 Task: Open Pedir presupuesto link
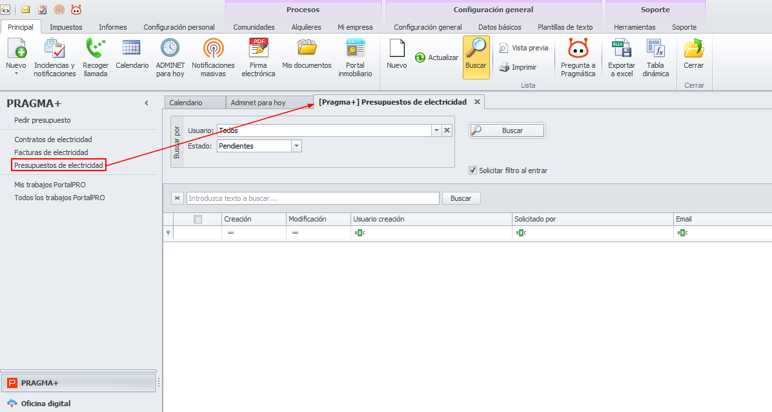(x=43, y=119)
